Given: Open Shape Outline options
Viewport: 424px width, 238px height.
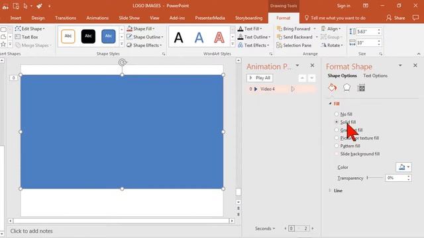Looking at the screenshot, I should pyautogui.click(x=145, y=37).
